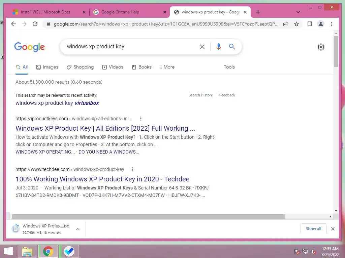Clear the Google search box text

202,46
